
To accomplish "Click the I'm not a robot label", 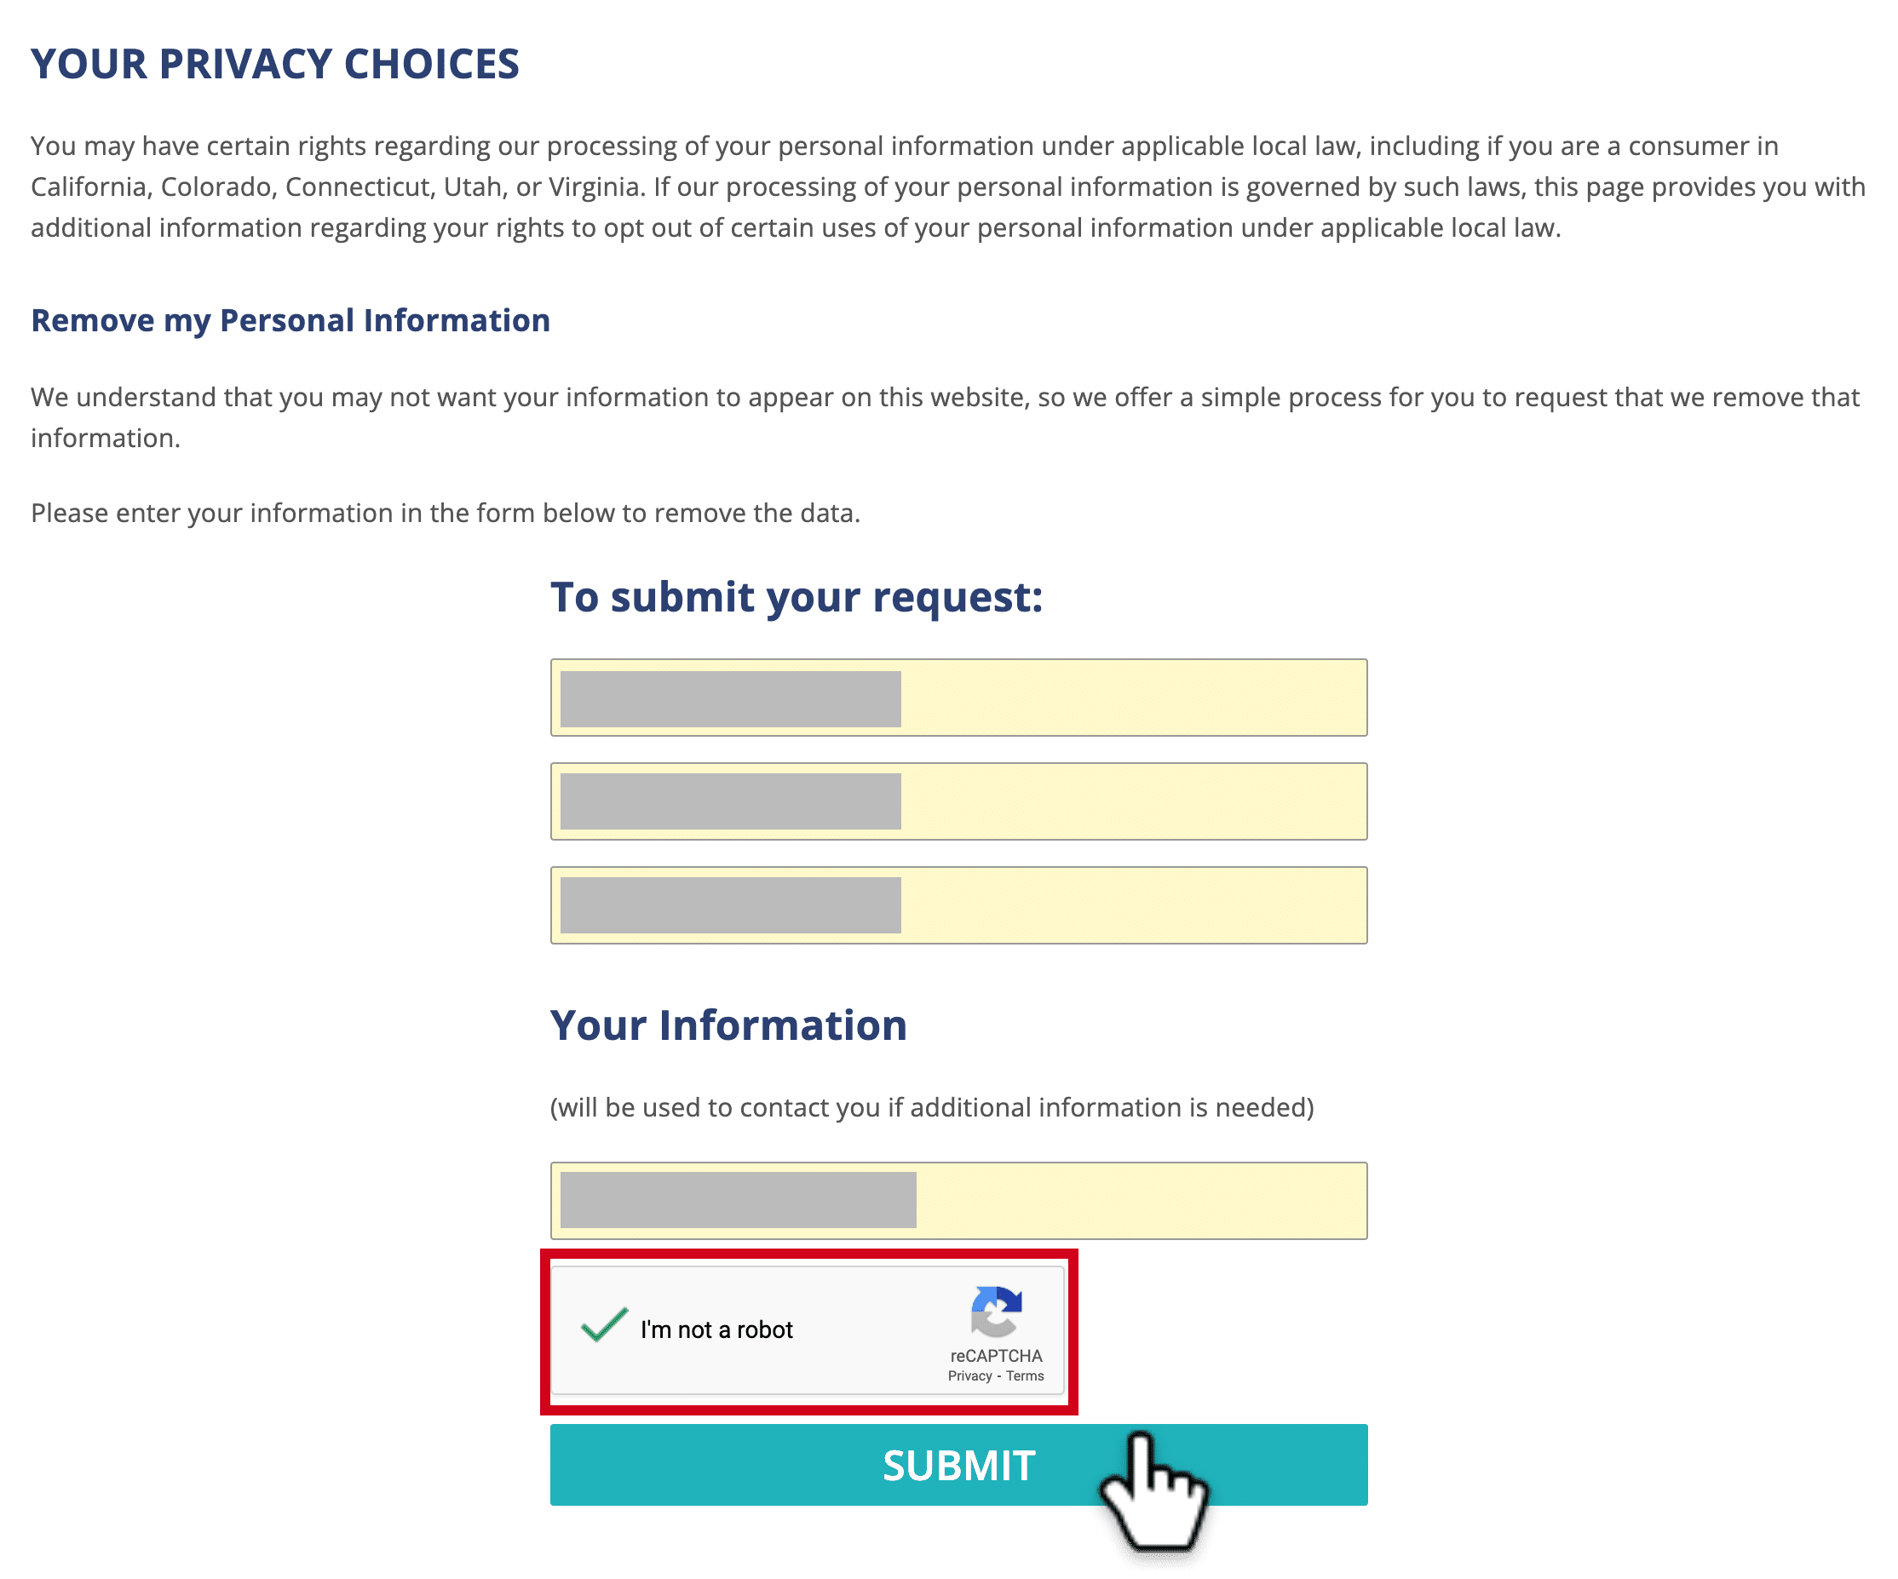I will 716,1329.
